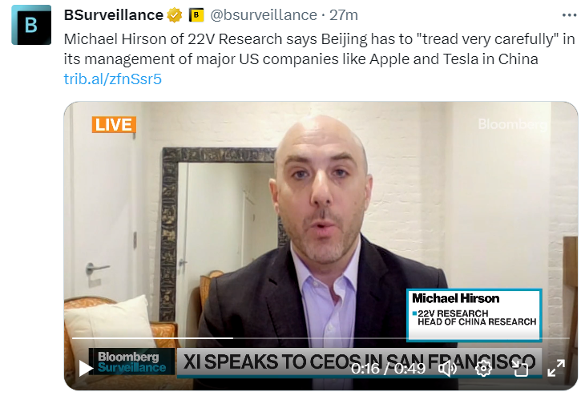Open the trib.al/zfnSsr5 link

click(113, 79)
